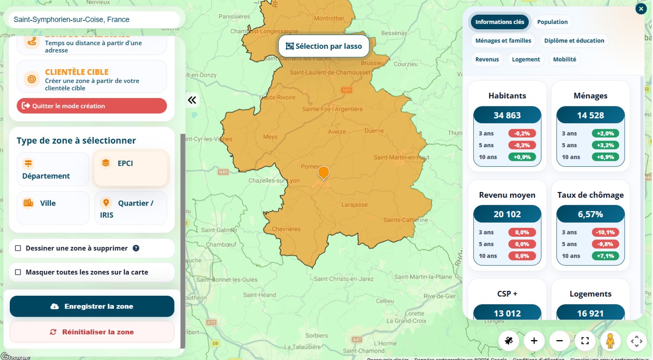
Task: Click the Habitants 10 ans +0,9% badge
Action: tap(522, 157)
